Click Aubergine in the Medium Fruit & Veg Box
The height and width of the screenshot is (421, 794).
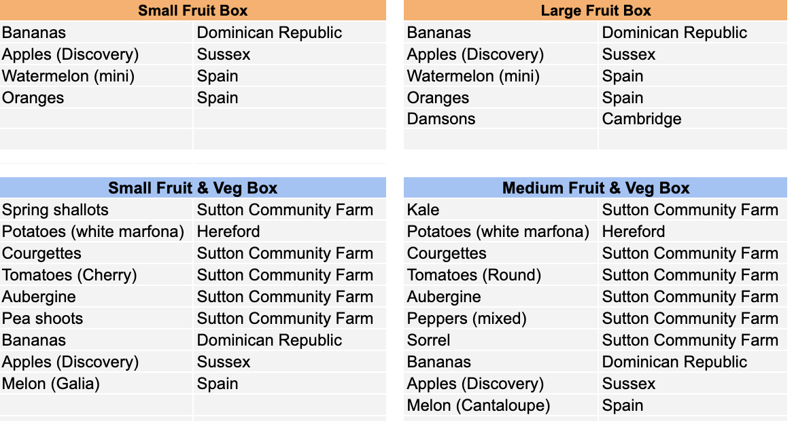pos(501,297)
